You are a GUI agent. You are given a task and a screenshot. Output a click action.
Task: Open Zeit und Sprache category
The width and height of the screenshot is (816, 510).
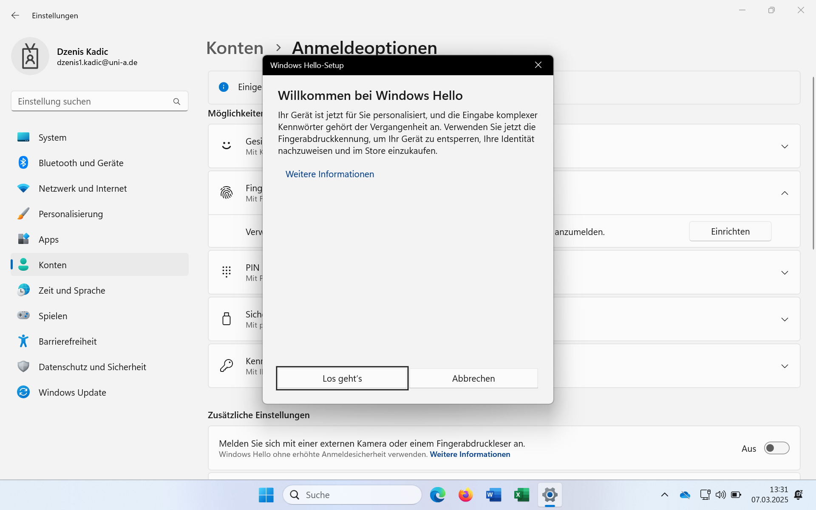tap(99, 290)
